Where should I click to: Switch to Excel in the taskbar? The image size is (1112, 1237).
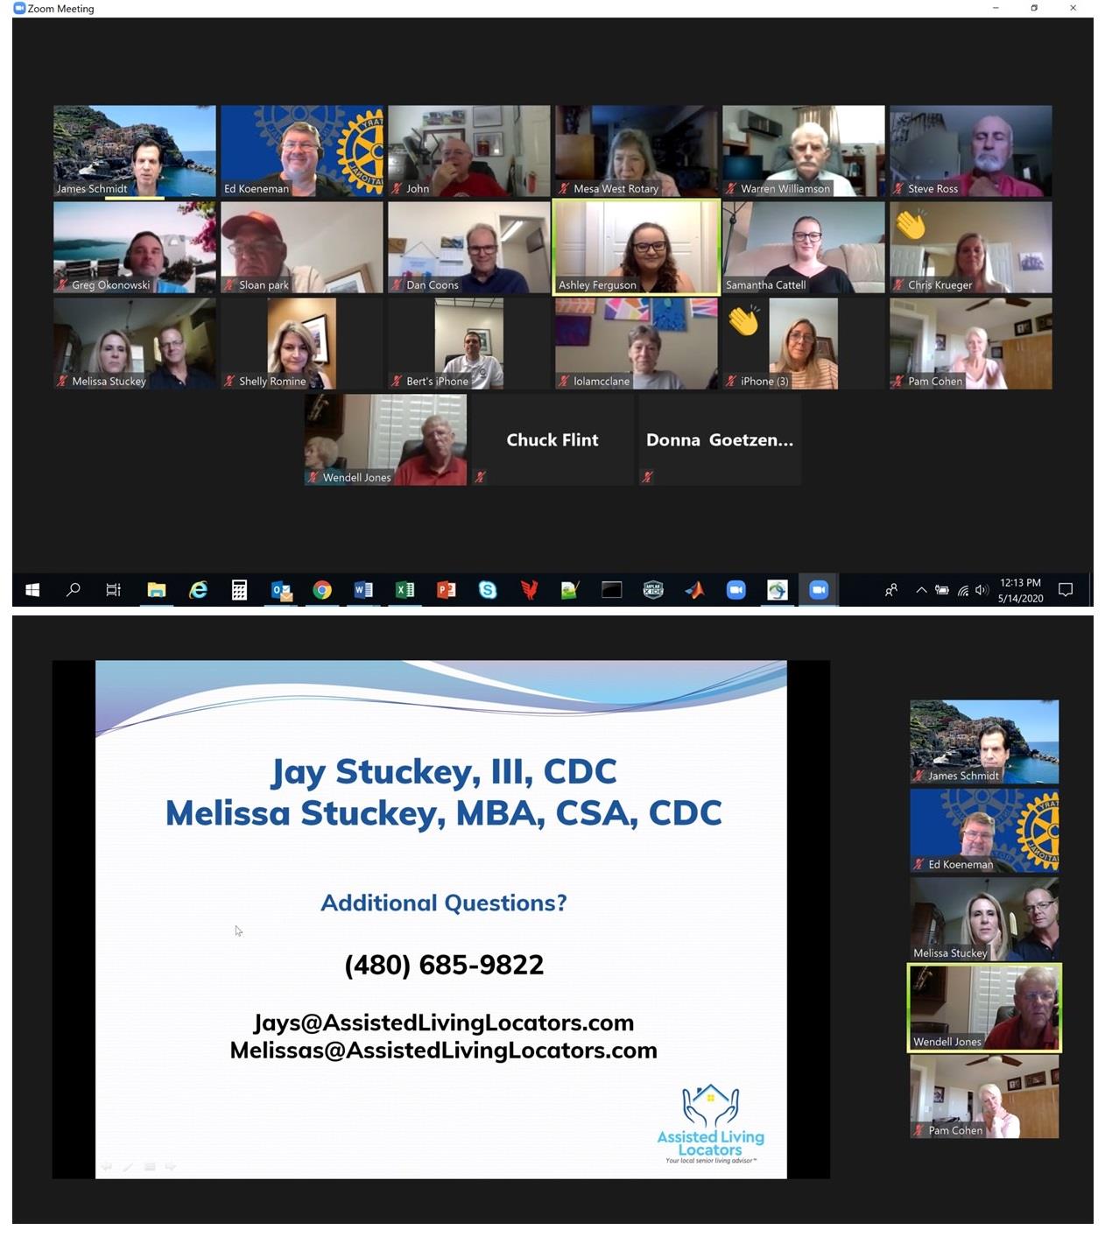(405, 590)
